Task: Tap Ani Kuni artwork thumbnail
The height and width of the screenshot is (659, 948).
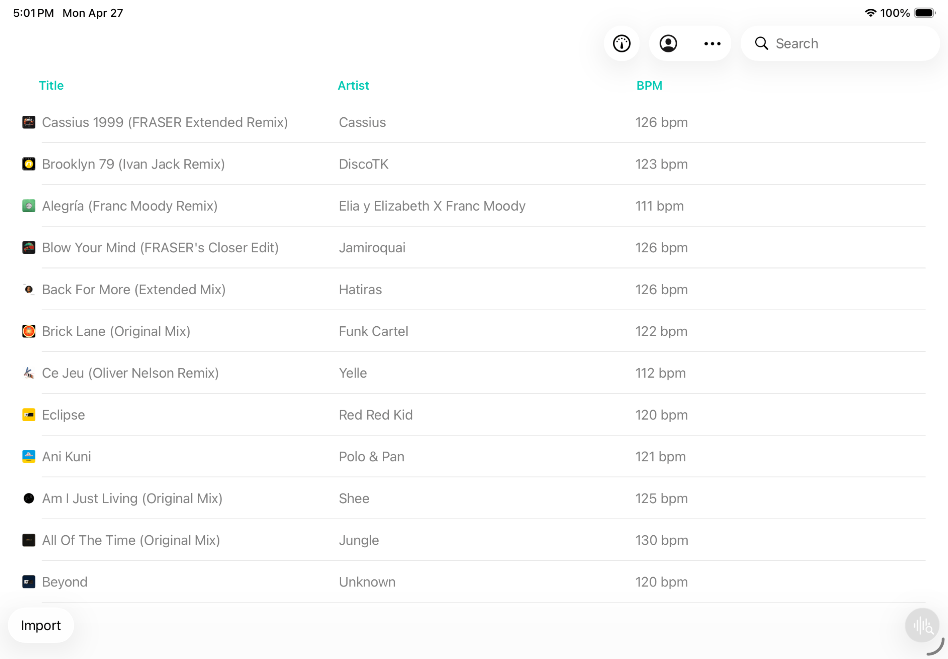Action: coord(29,456)
